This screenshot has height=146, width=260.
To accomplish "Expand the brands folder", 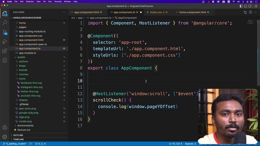I will (x=23, y=70).
